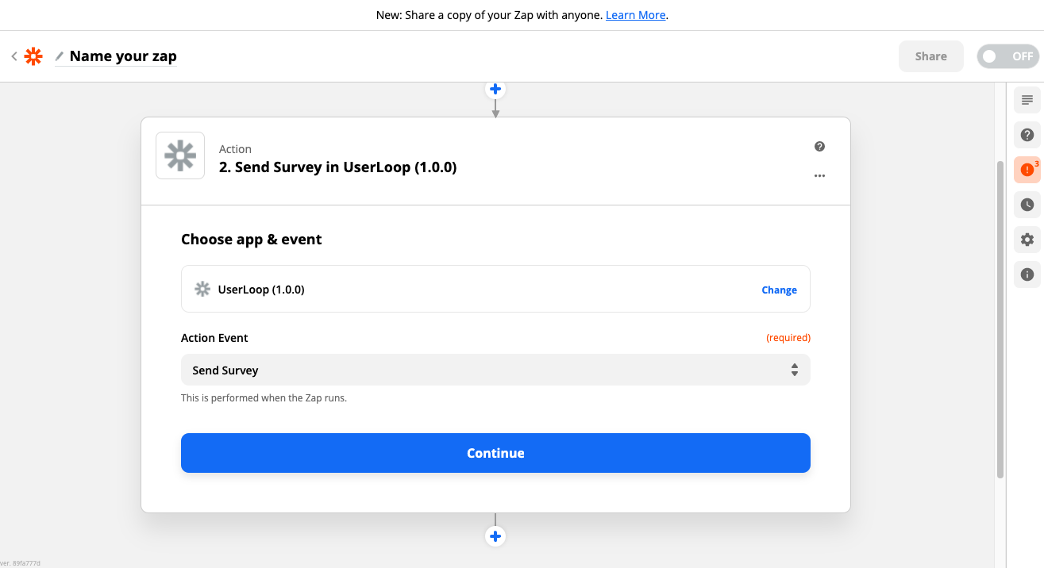1044x568 pixels.
Task: Click the UserLoop (1.0.0) app field
Action: coord(495,289)
